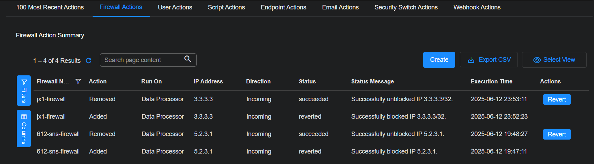
Task: Revert the 612-sns-firewall Removed action
Action: tap(557, 134)
